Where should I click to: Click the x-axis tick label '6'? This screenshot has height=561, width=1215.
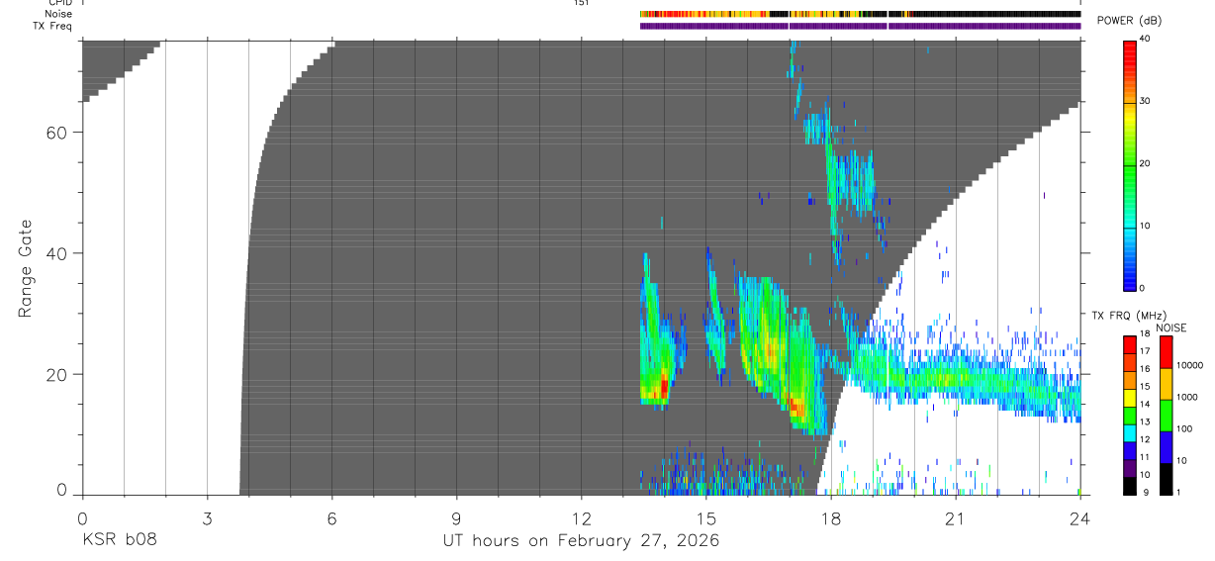click(x=331, y=517)
